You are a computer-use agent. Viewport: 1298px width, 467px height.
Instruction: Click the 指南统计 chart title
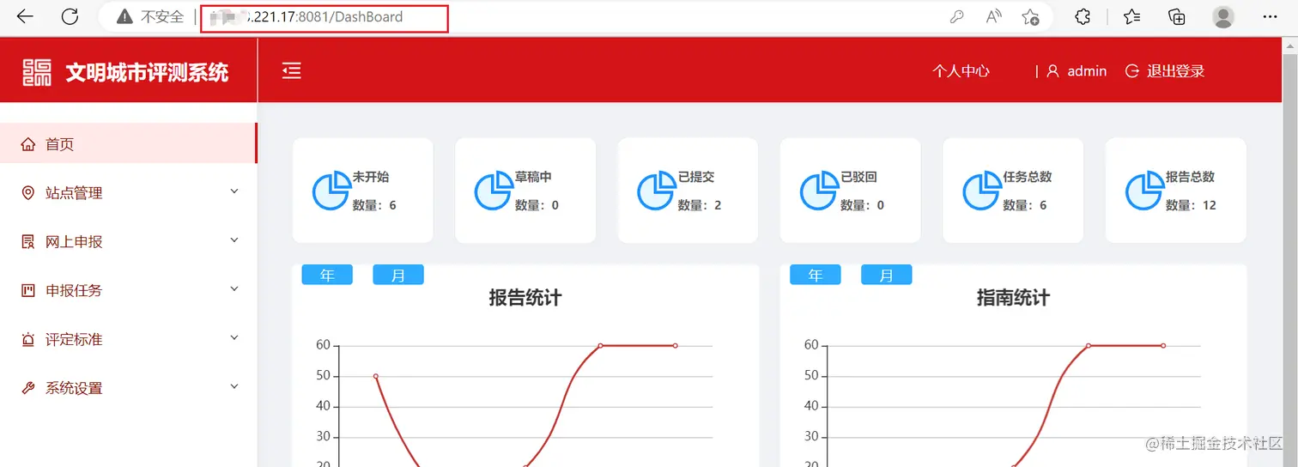pyautogui.click(x=1013, y=298)
